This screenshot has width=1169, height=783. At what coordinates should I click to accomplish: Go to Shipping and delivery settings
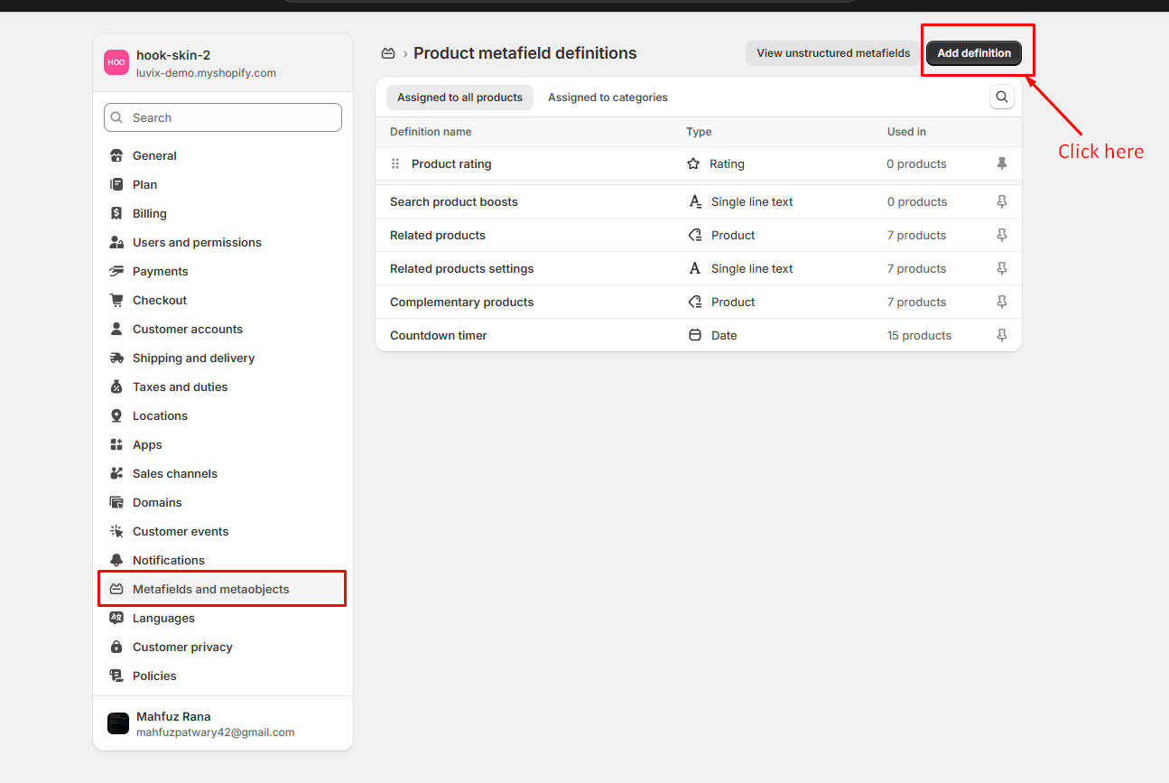tap(193, 358)
